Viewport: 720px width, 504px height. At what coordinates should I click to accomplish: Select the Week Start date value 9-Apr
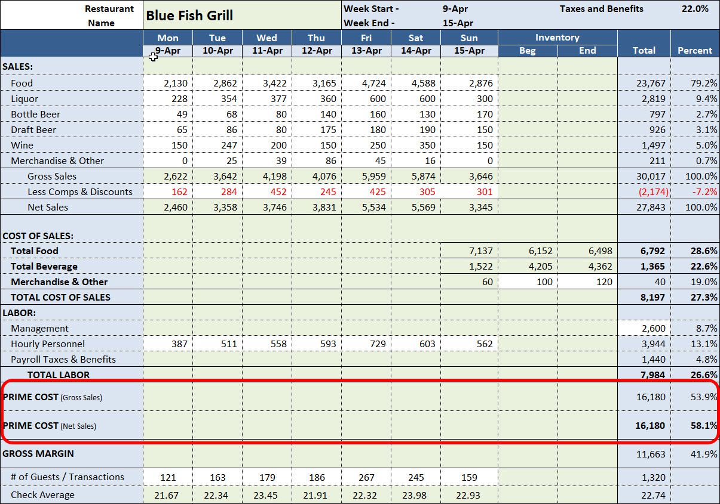click(x=454, y=9)
